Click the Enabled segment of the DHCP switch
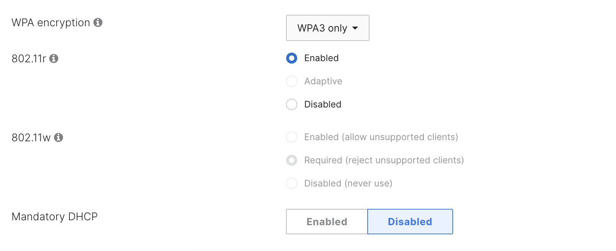This screenshot has height=251, width=616. click(326, 222)
